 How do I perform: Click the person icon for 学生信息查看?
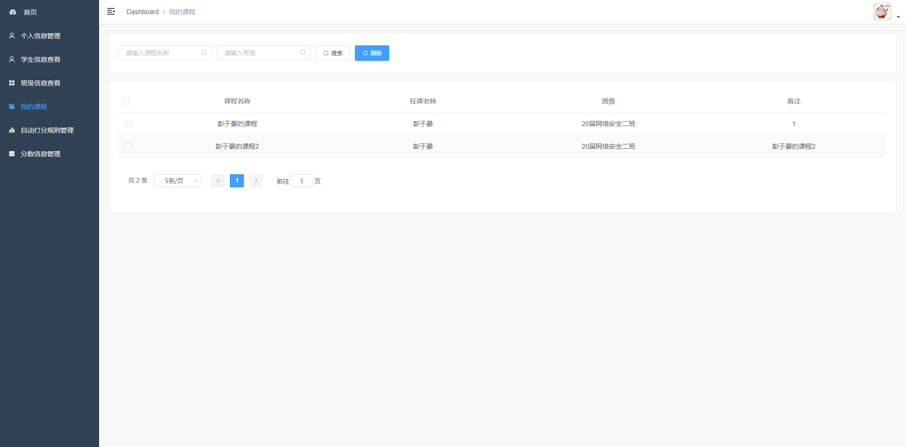(x=12, y=59)
